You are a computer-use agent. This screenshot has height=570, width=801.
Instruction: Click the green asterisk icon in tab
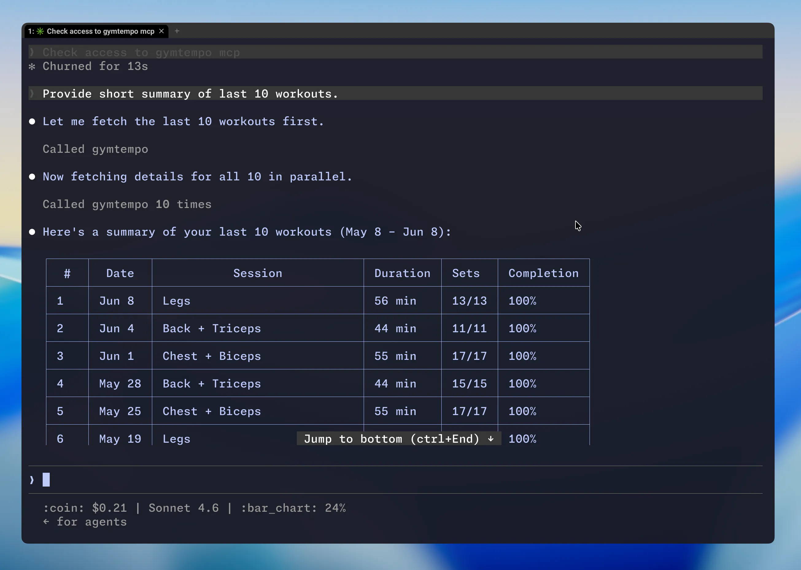[41, 31]
